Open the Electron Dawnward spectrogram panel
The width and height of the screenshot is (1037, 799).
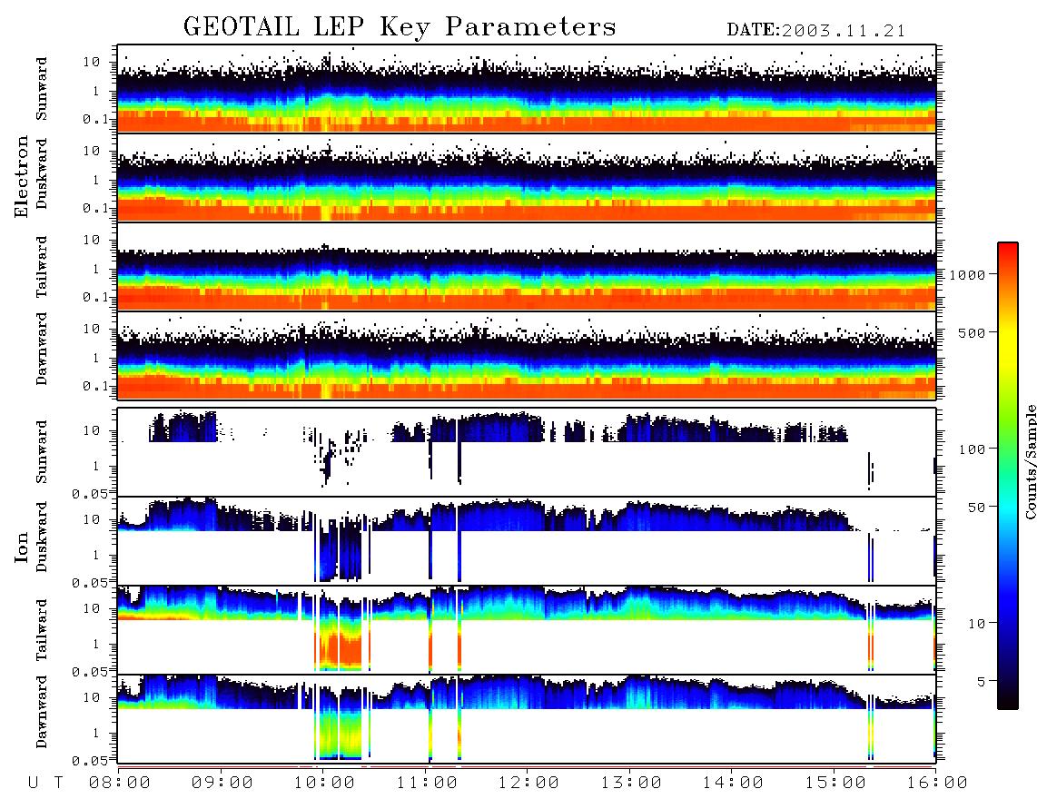[x=527, y=355]
